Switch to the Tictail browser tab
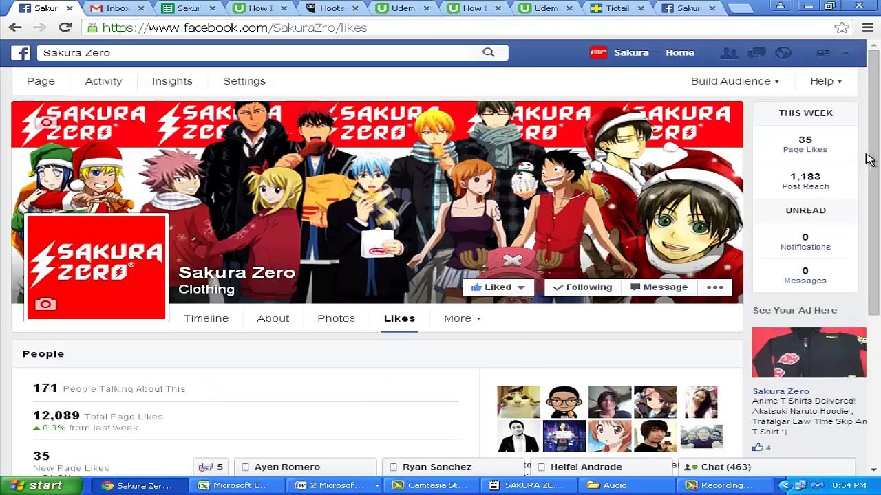Image resolution: width=881 pixels, height=495 pixels. [x=617, y=8]
